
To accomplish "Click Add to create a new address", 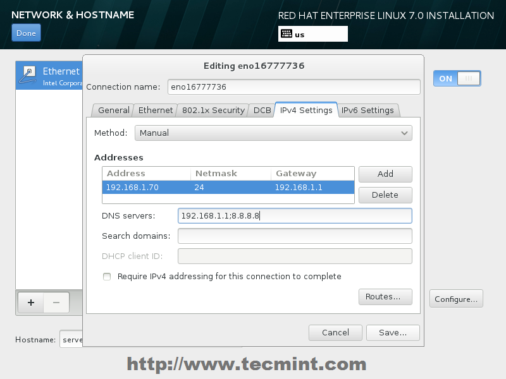I will [385, 174].
